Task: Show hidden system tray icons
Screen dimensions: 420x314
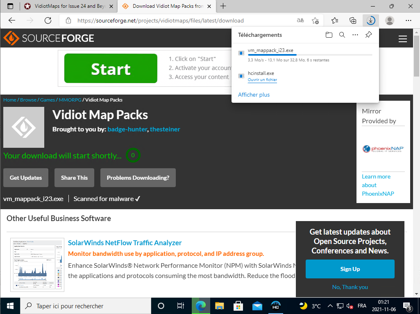Action: 330,306
